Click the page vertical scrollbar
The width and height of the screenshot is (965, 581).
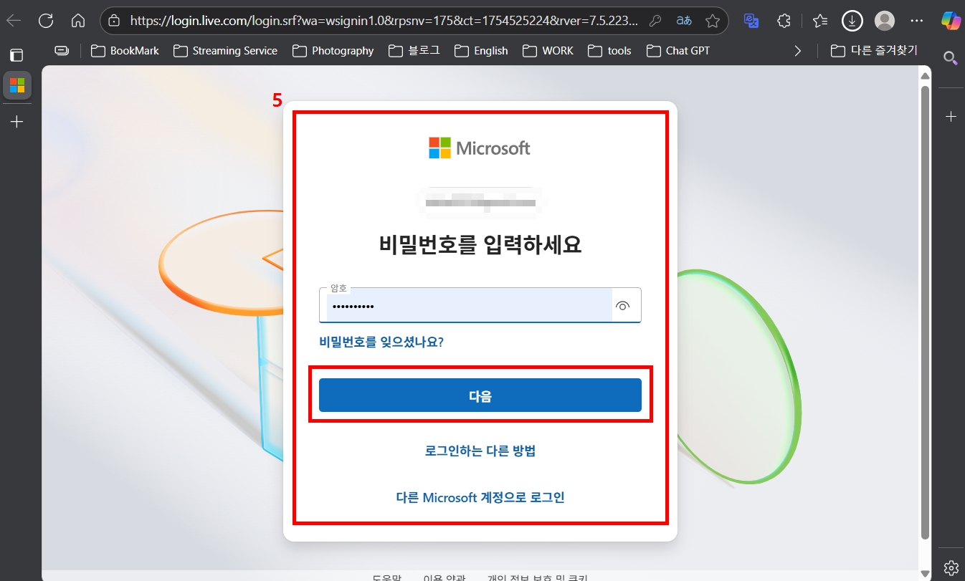(925, 313)
